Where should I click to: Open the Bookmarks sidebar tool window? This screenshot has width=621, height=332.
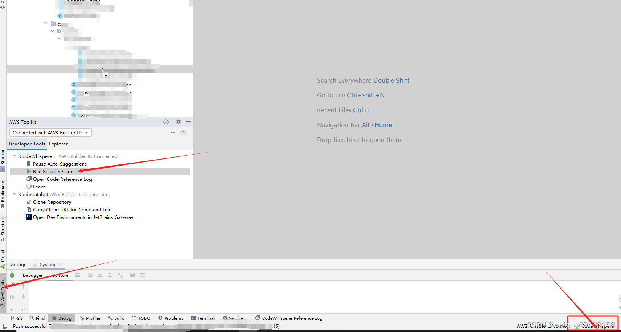click(x=3, y=194)
